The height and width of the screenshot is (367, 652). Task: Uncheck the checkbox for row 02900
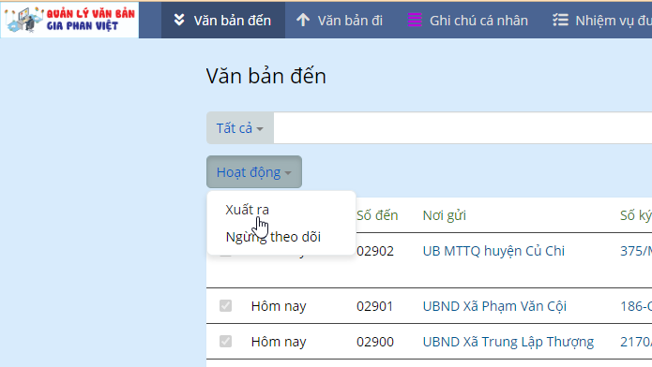pos(225,342)
